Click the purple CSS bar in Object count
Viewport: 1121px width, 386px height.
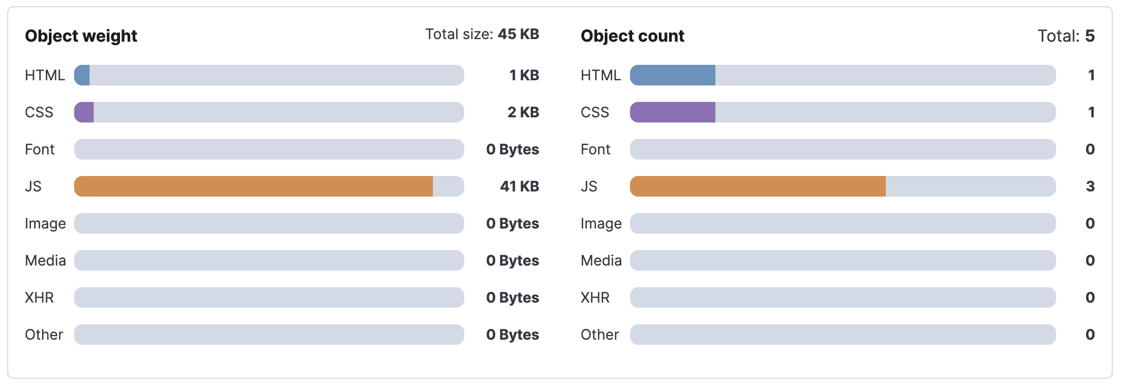[672, 112]
